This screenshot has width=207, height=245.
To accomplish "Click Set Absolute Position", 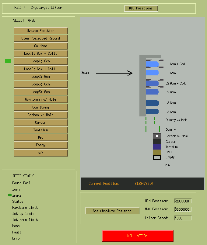I will click(112, 211).
